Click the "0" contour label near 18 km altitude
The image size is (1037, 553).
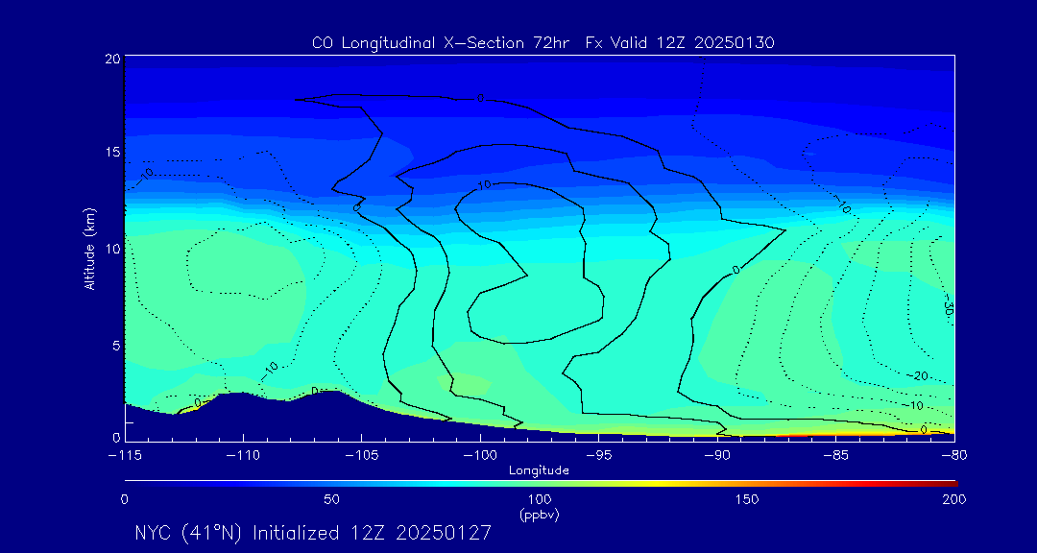tap(480, 98)
